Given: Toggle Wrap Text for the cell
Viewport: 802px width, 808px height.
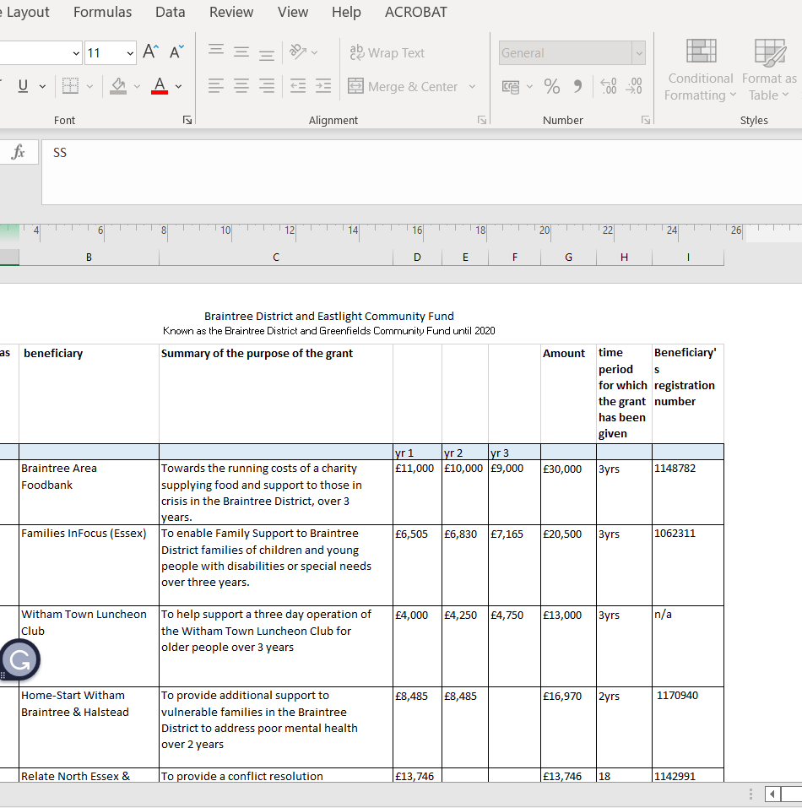Looking at the screenshot, I should click(387, 52).
